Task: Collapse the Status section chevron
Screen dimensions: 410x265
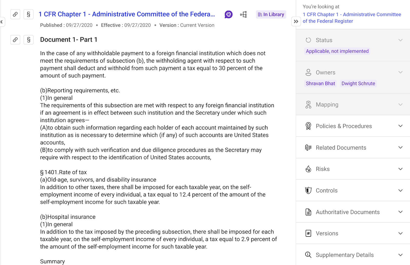Action: [x=401, y=40]
